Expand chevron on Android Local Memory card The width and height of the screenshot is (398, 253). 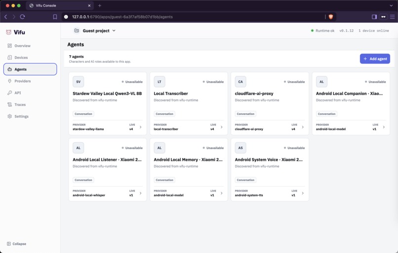click(222, 193)
